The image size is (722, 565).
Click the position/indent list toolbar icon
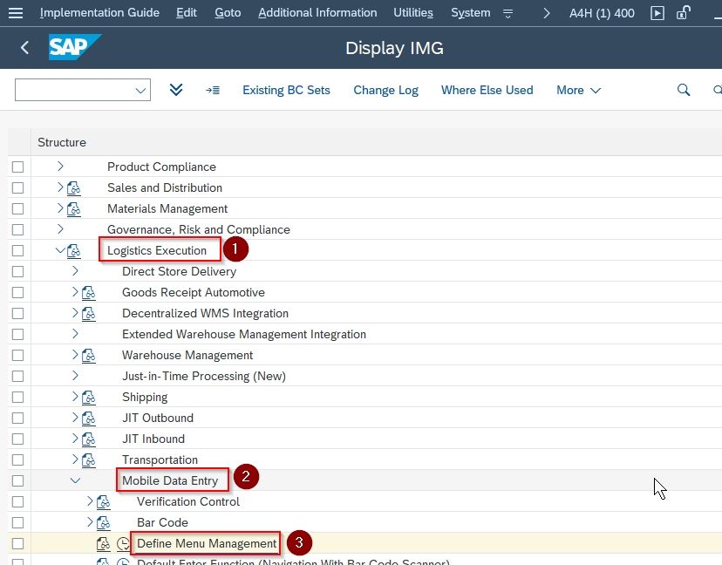[x=213, y=91]
